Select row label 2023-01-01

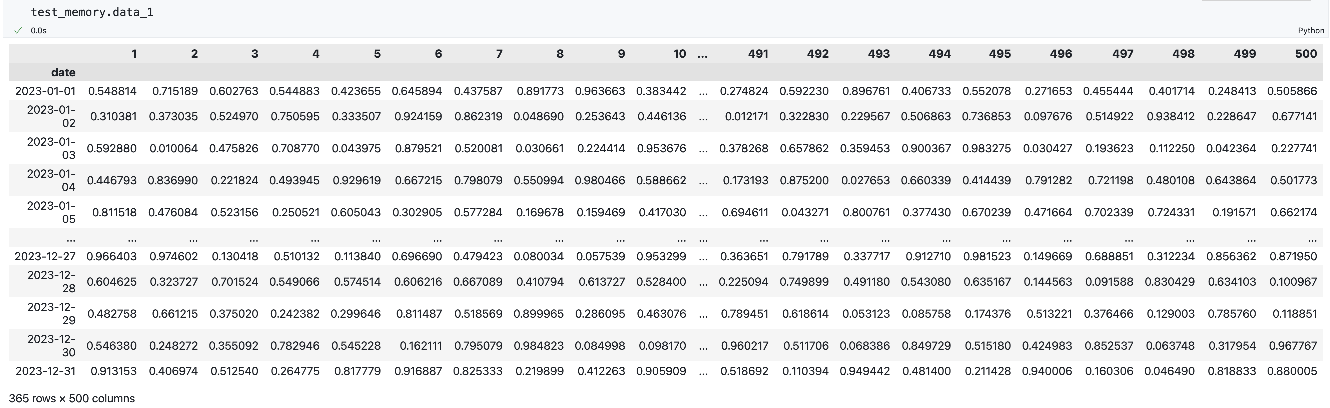click(45, 91)
